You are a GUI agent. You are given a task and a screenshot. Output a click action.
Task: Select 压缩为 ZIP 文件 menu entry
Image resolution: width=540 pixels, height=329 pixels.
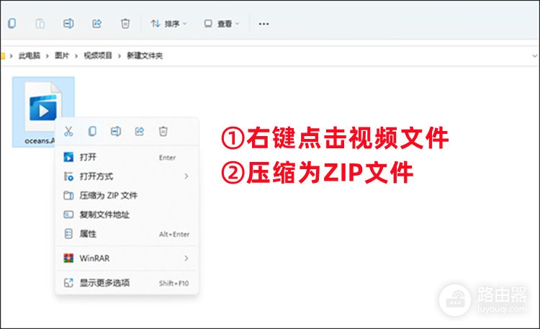108,195
